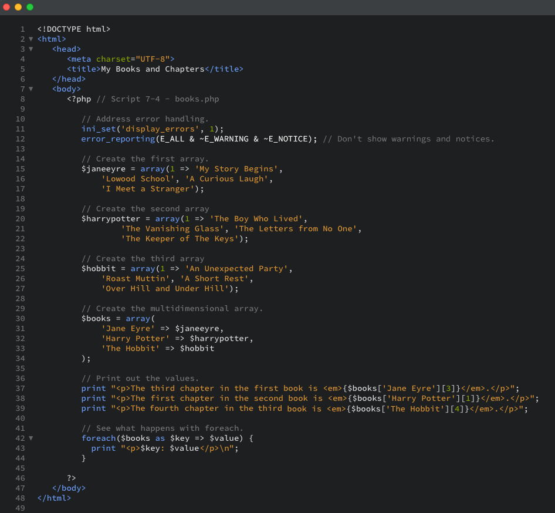Image resolution: width=555 pixels, height=513 pixels.
Task: Click the 'Over Hill and Under Hill' string
Action: 165,289
